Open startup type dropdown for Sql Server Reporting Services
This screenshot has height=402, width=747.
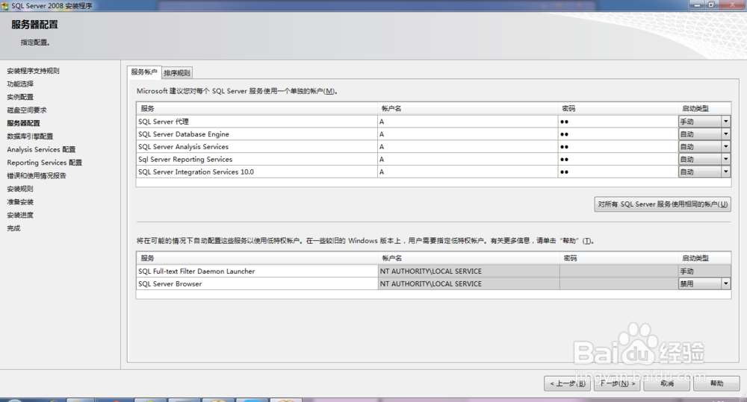pyautogui.click(x=726, y=160)
